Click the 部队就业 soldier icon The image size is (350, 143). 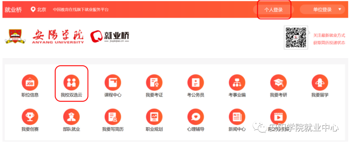tap(71, 117)
